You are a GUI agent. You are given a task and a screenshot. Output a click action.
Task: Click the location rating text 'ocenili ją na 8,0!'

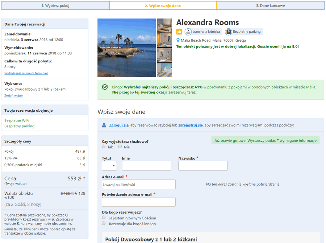pos(282,46)
